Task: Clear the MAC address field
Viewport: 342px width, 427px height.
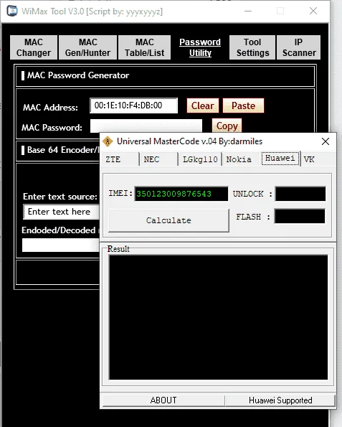Action: pos(203,105)
